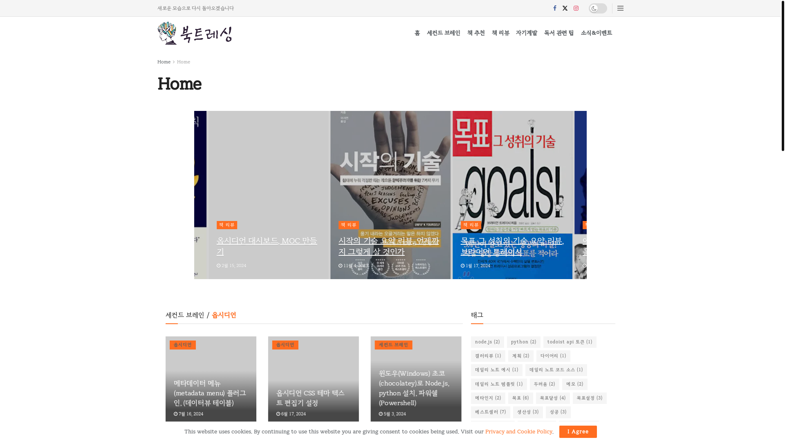
Task: Click the 태그 section heading
Action: click(477, 315)
